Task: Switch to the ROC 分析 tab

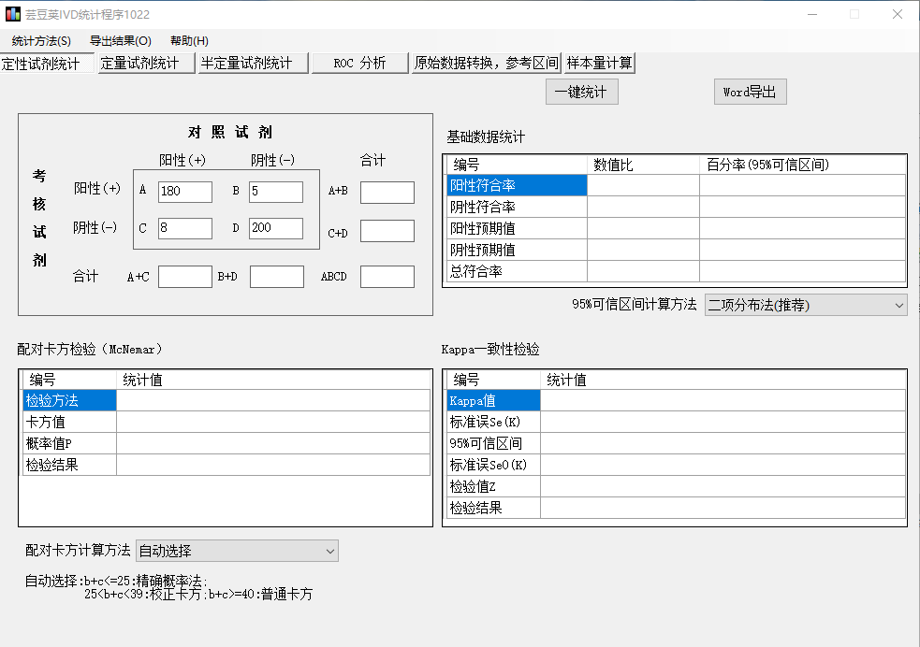Action: click(359, 64)
